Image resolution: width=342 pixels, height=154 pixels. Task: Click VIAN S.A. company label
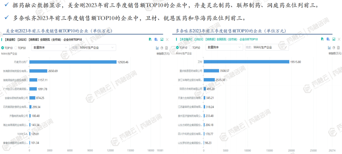(x=23, y=134)
